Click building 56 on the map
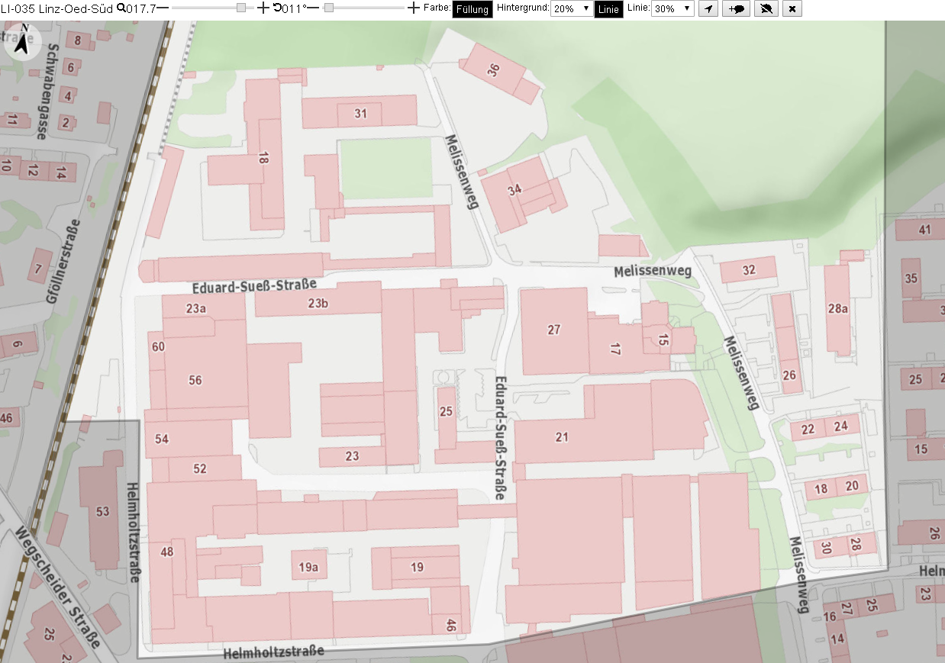This screenshot has height=663, width=945. pos(195,380)
